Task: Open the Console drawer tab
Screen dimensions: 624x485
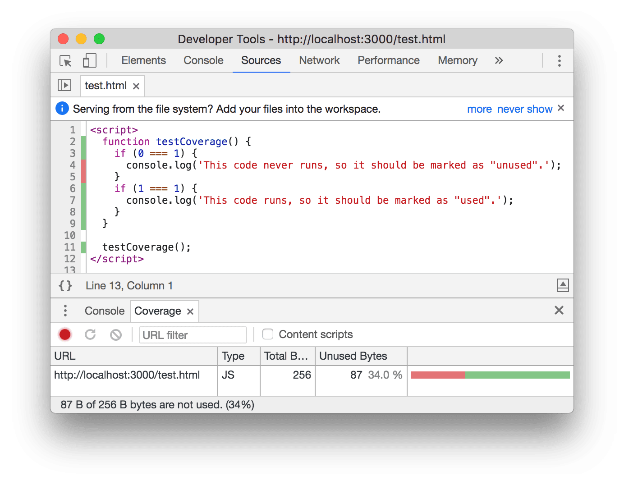Action: [104, 311]
